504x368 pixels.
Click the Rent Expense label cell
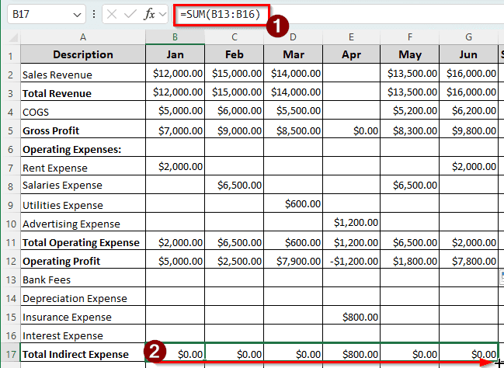tap(83, 166)
